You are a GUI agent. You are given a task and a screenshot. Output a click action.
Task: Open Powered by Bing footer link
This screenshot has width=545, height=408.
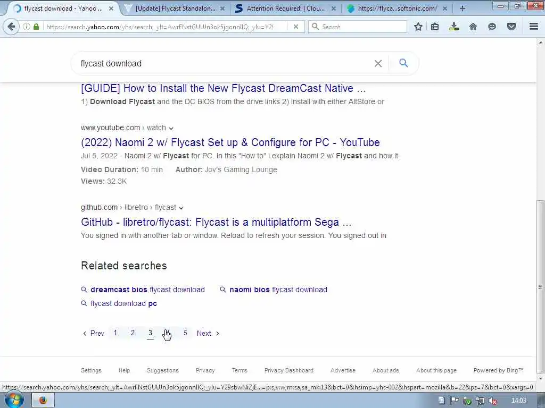(498, 370)
